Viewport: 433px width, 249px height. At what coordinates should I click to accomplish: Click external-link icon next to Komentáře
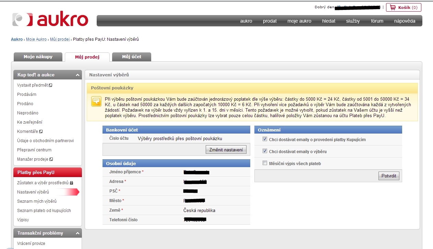[41, 132]
